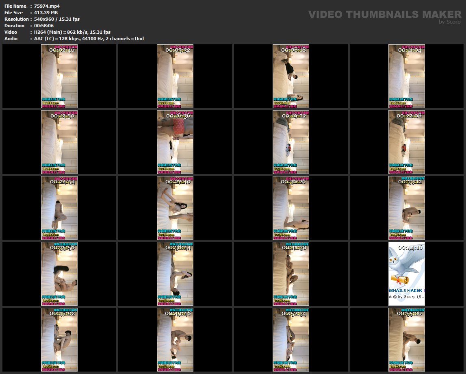Click the File Size value 413.39 MB

46,13
